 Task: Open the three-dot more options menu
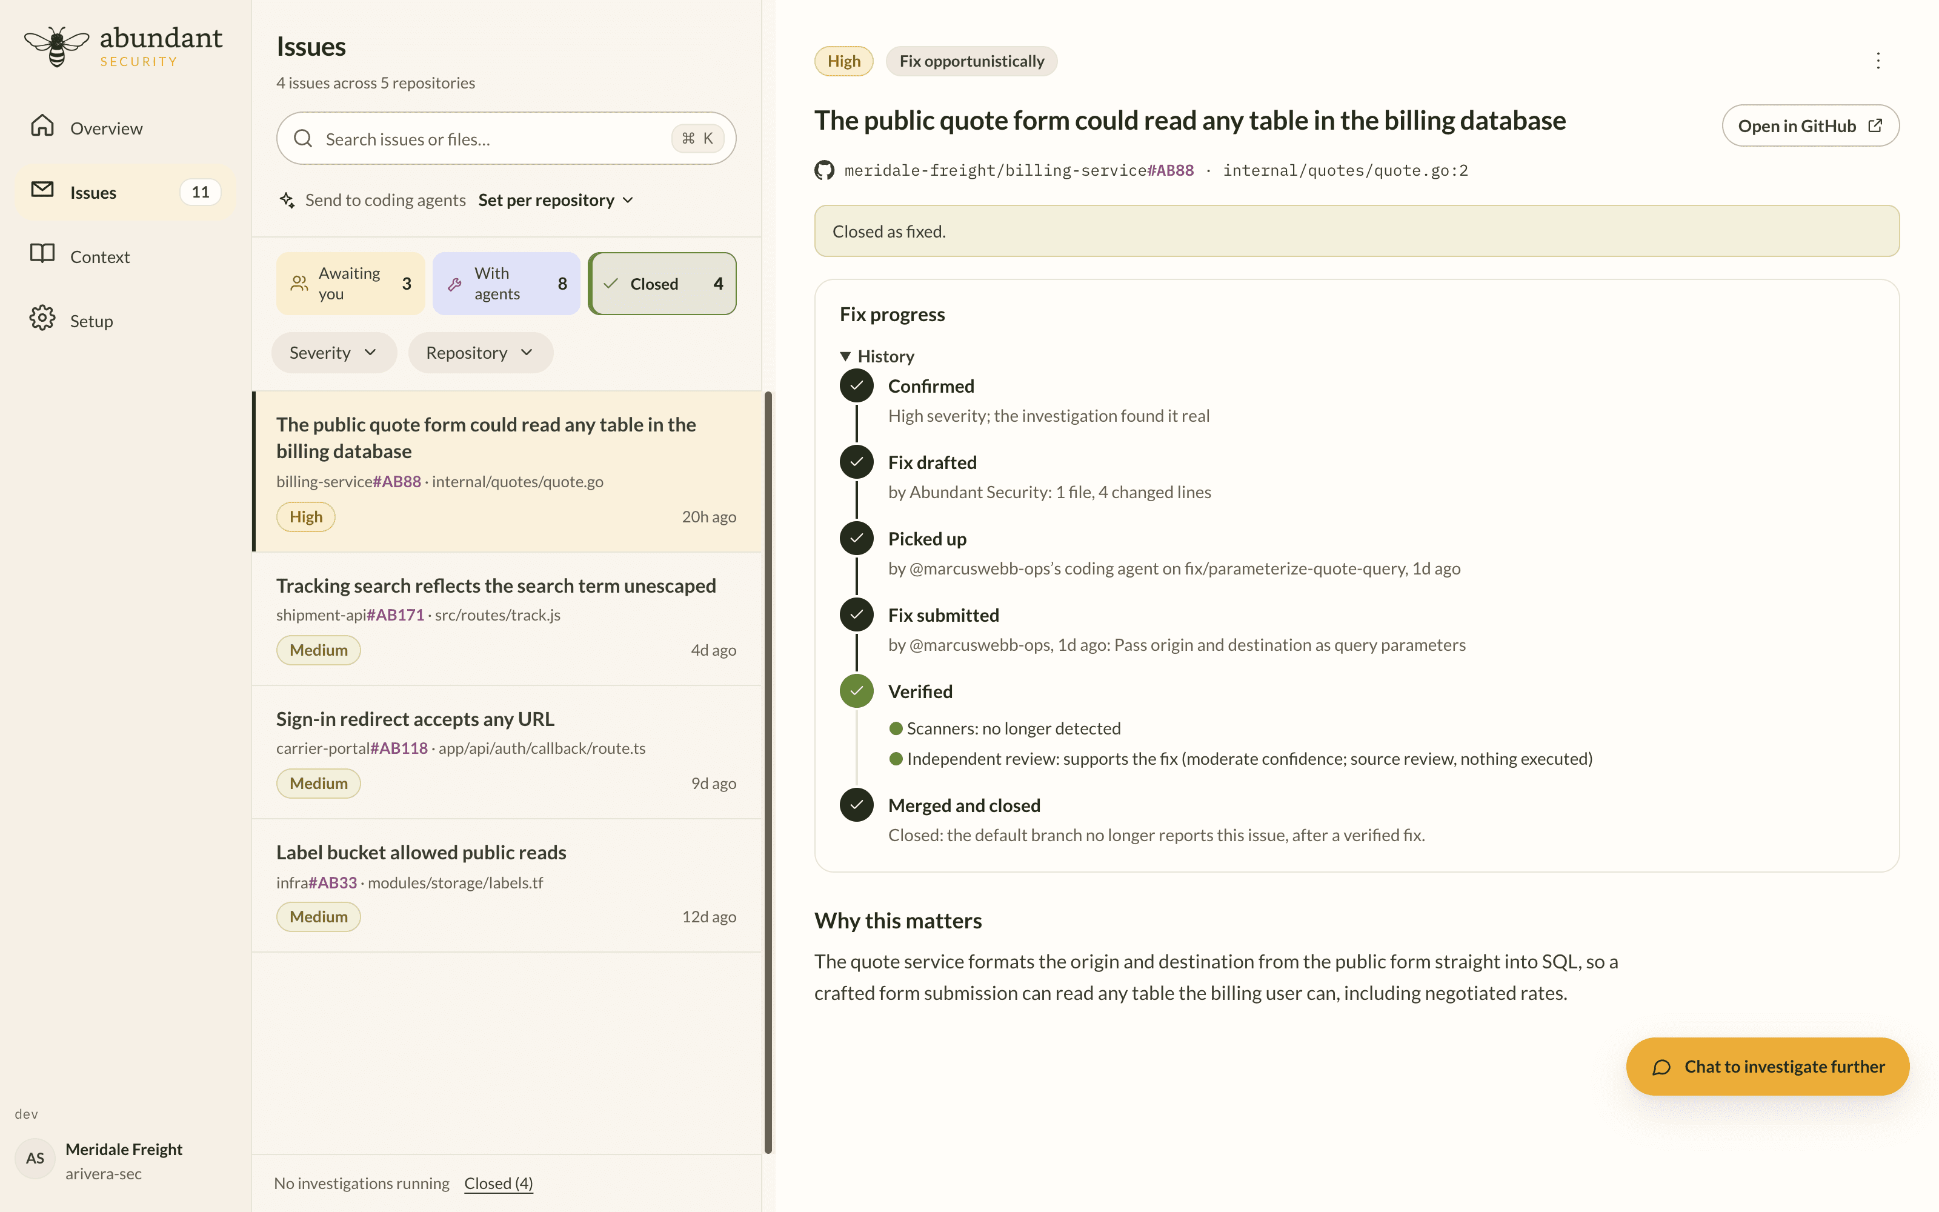click(1877, 61)
